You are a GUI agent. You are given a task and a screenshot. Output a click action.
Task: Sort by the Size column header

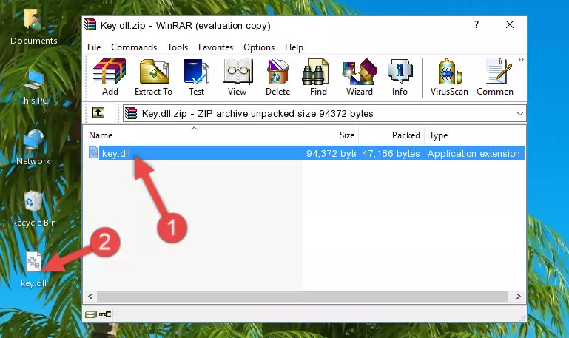(x=331, y=135)
